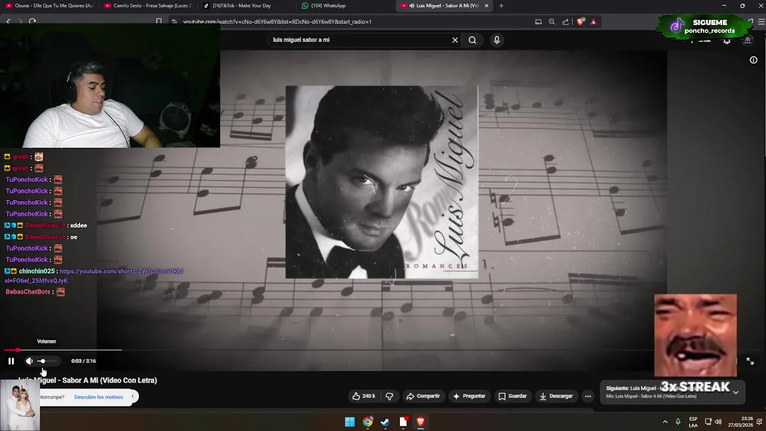The image size is (766, 431).
Task: Switch to the TikTok Make Your Day tab
Action: (x=246, y=6)
